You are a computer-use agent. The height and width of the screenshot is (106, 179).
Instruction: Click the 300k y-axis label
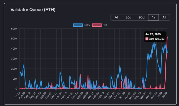(14, 59)
